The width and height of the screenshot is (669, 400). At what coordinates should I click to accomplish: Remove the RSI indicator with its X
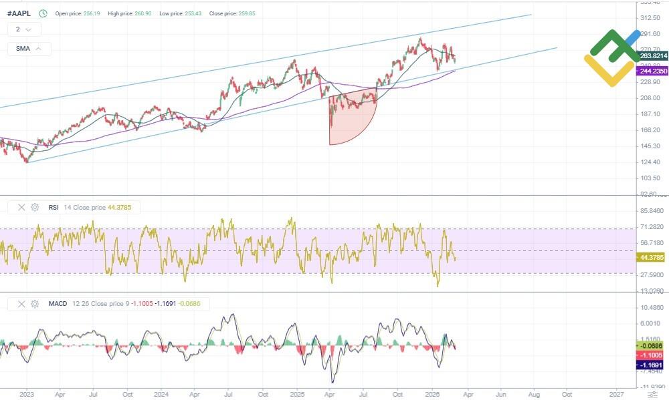click(x=21, y=208)
